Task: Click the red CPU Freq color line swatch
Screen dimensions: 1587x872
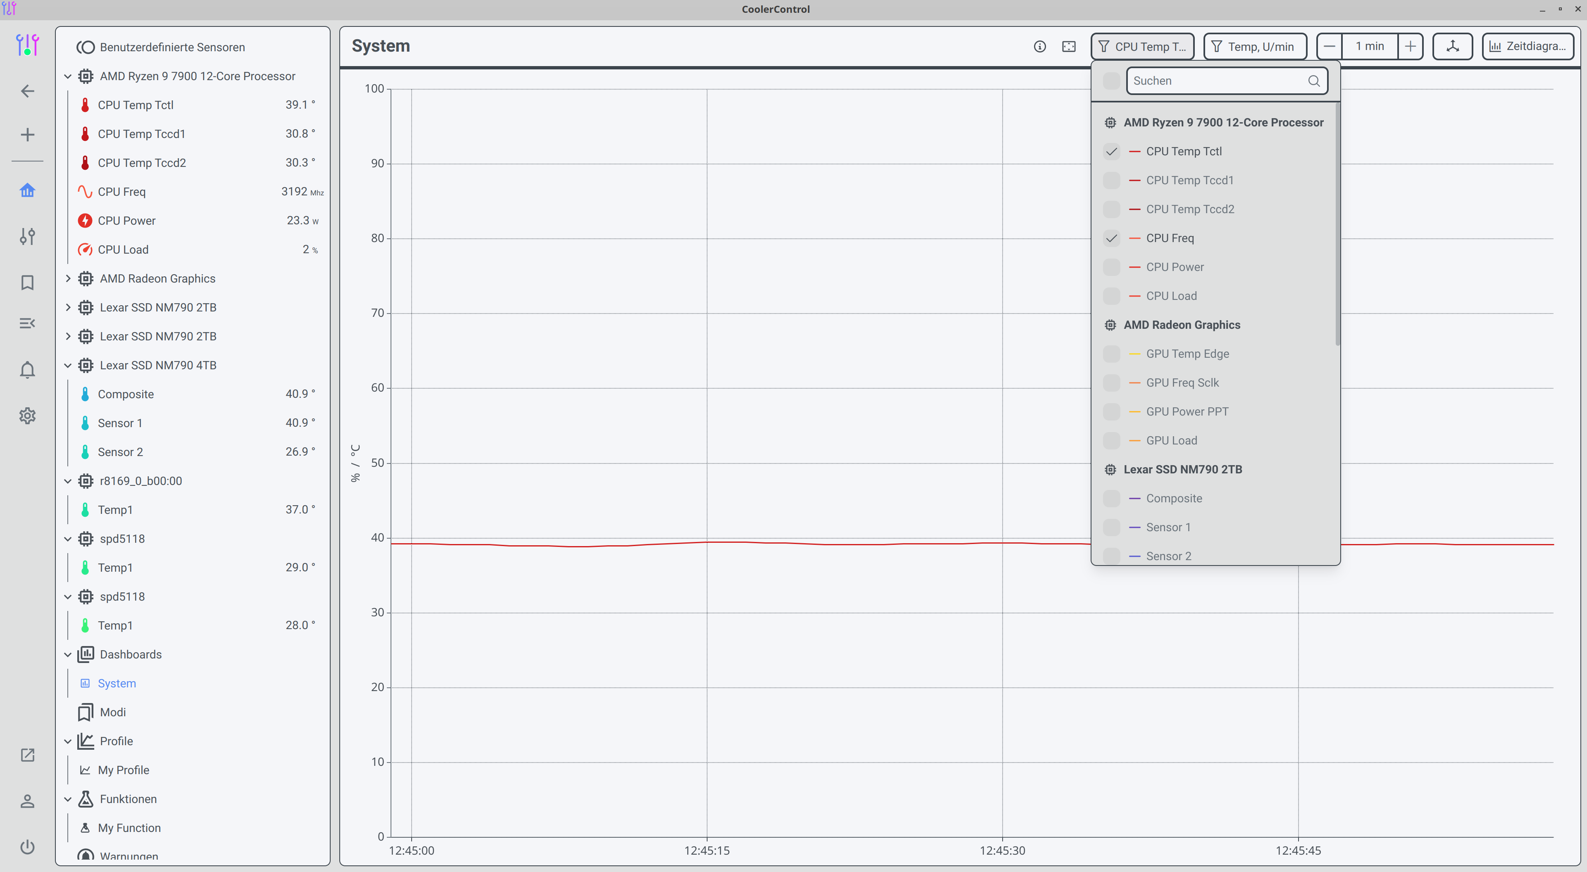Action: (x=1134, y=238)
